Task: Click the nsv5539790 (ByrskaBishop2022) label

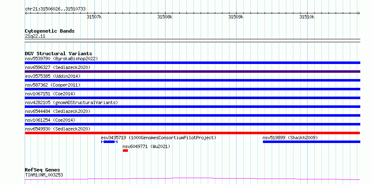Action: click(x=61, y=59)
